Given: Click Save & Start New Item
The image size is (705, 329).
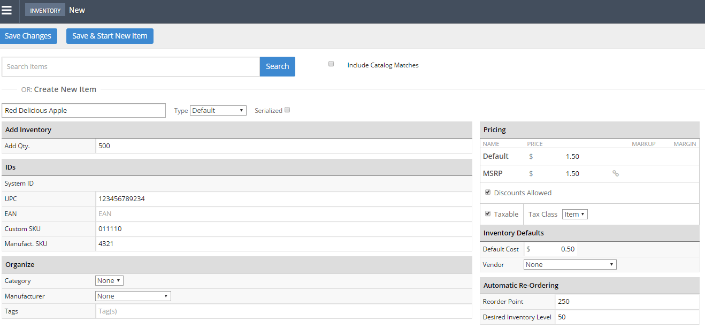Looking at the screenshot, I should click(110, 36).
